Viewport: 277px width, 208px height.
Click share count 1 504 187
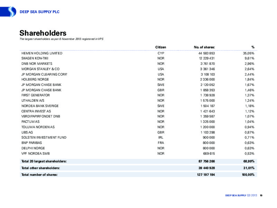[x=208, y=106]
